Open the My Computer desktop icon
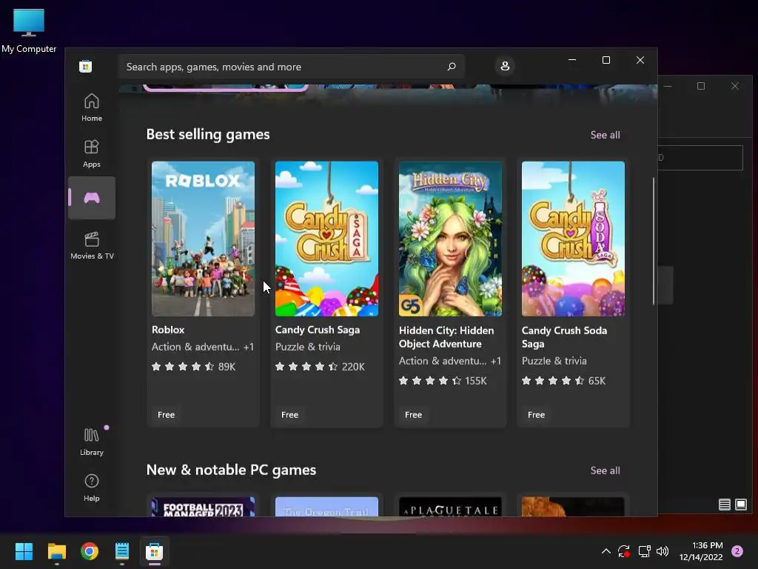Viewport: 758px width, 569px height. (x=29, y=30)
